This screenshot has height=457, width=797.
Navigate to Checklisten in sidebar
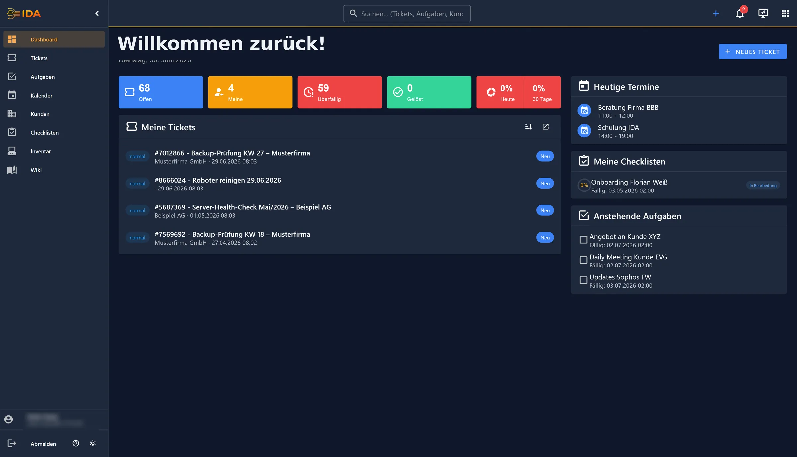pos(54,132)
